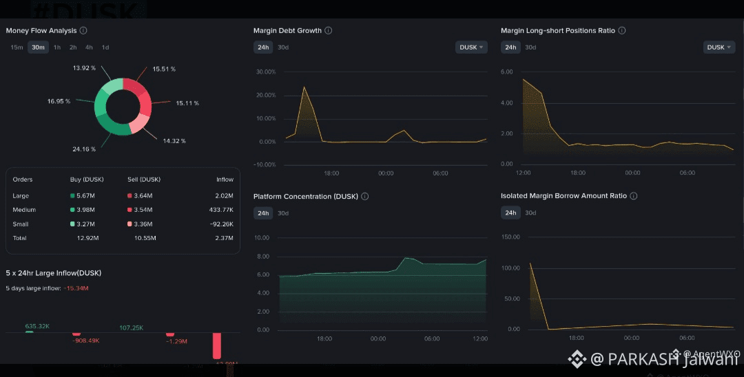
Task: Click red Large sell legend square
Action: click(x=130, y=195)
